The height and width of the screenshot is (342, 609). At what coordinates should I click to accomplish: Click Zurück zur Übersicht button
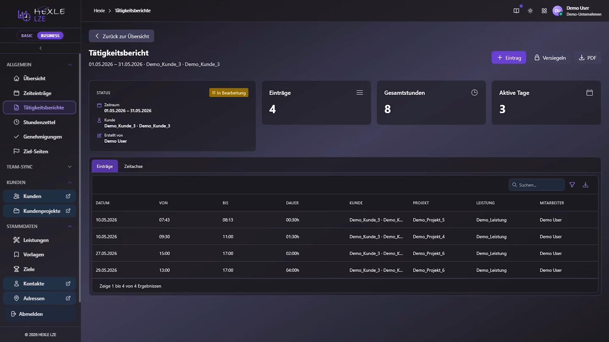[x=121, y=36]
